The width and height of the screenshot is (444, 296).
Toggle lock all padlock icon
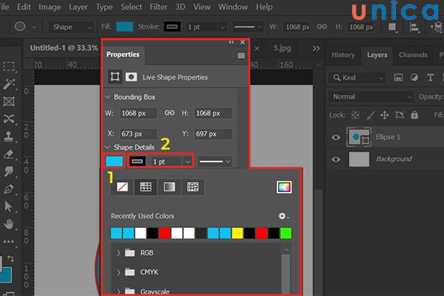pos(414,115)
